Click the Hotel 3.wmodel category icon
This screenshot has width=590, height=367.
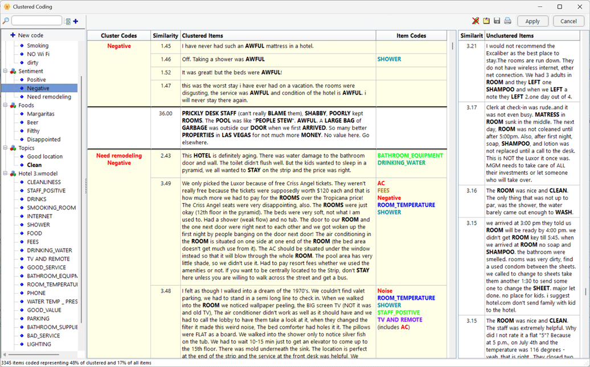tap(13, 174)
